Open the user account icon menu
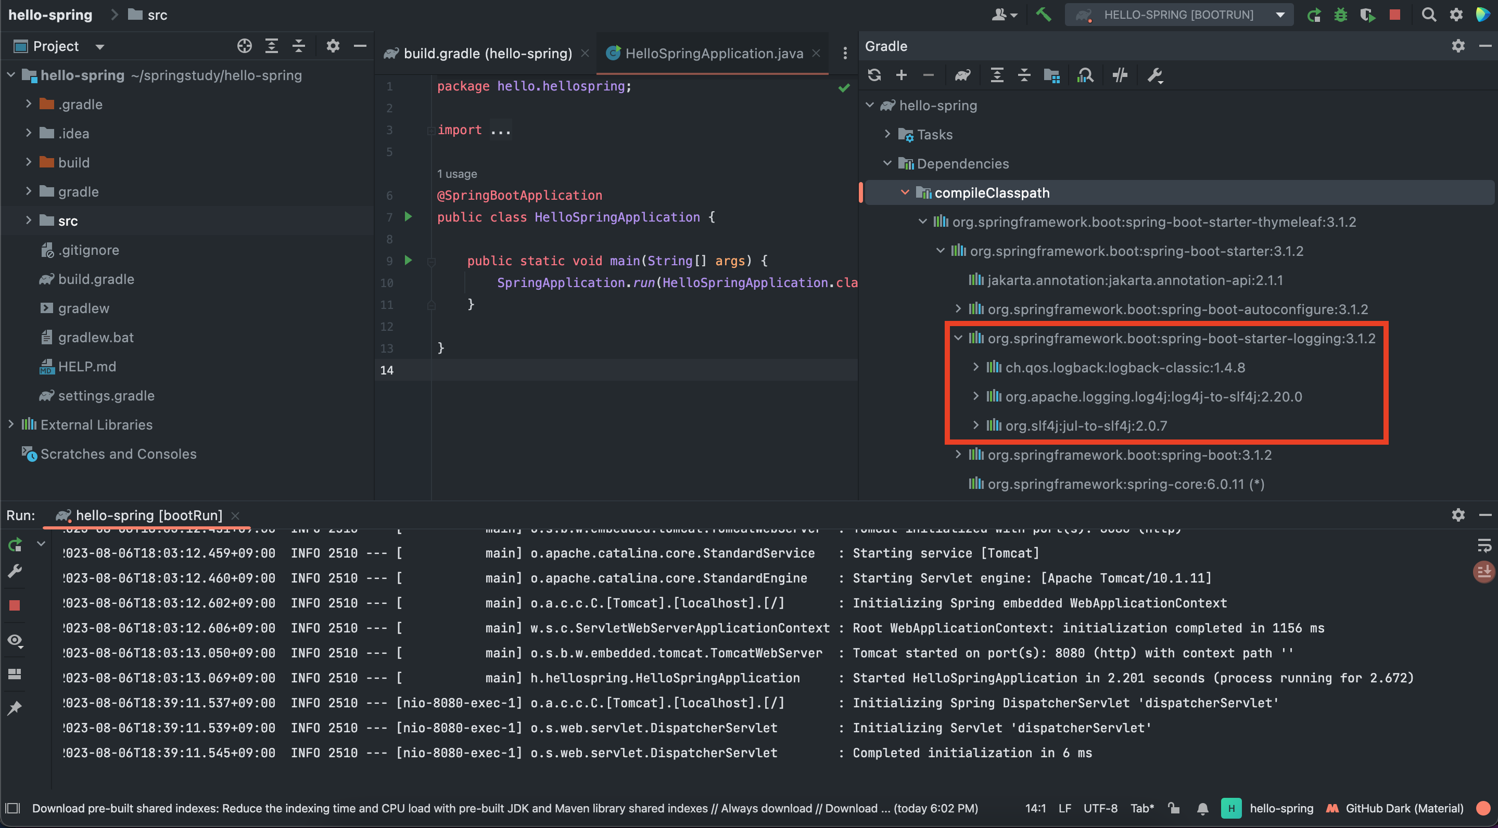Image resolution: width=1498 pixels, height=828 pixels. 1003,15
